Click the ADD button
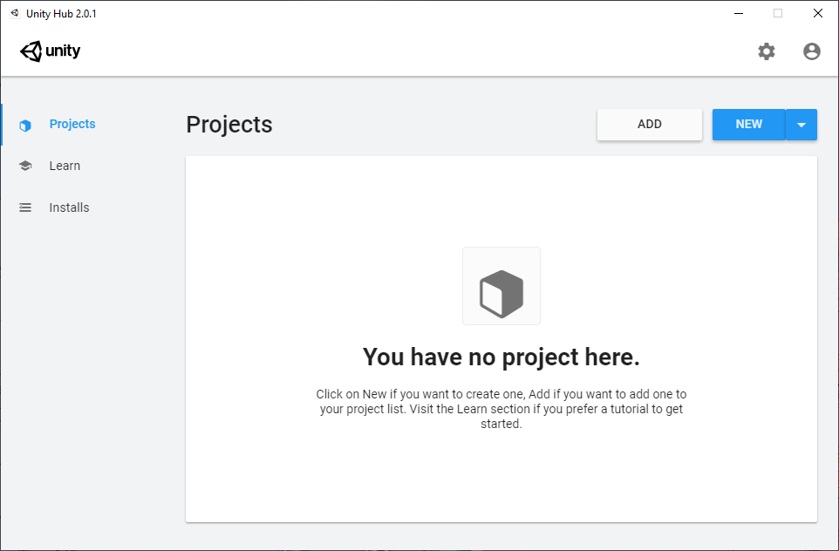The width and height of the screenshot is (839, 551). [650, 125]
